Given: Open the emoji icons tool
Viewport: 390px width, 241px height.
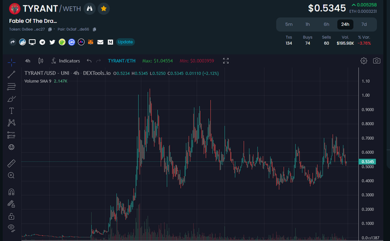Looking at the screenshot, I should tap(11, 147).
